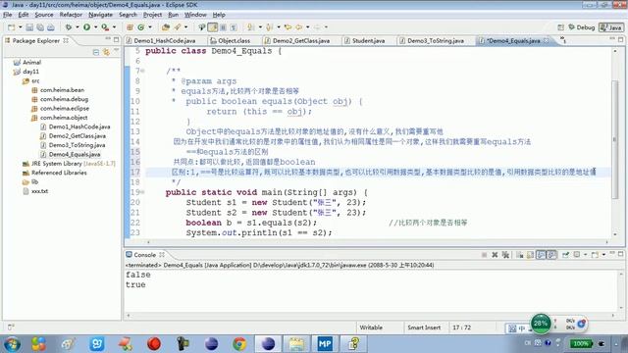
Task: Open the Refactor menu
Action: click(71, 15)
